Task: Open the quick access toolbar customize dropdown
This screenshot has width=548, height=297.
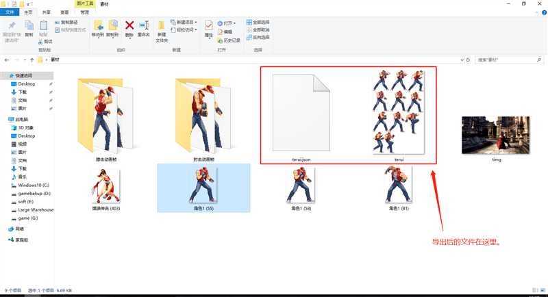Action: coord(28,4)
